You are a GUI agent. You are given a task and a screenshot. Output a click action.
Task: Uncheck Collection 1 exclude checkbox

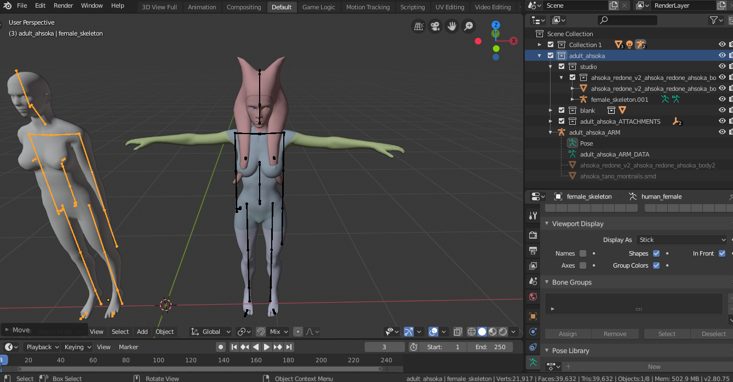(551, 45)
